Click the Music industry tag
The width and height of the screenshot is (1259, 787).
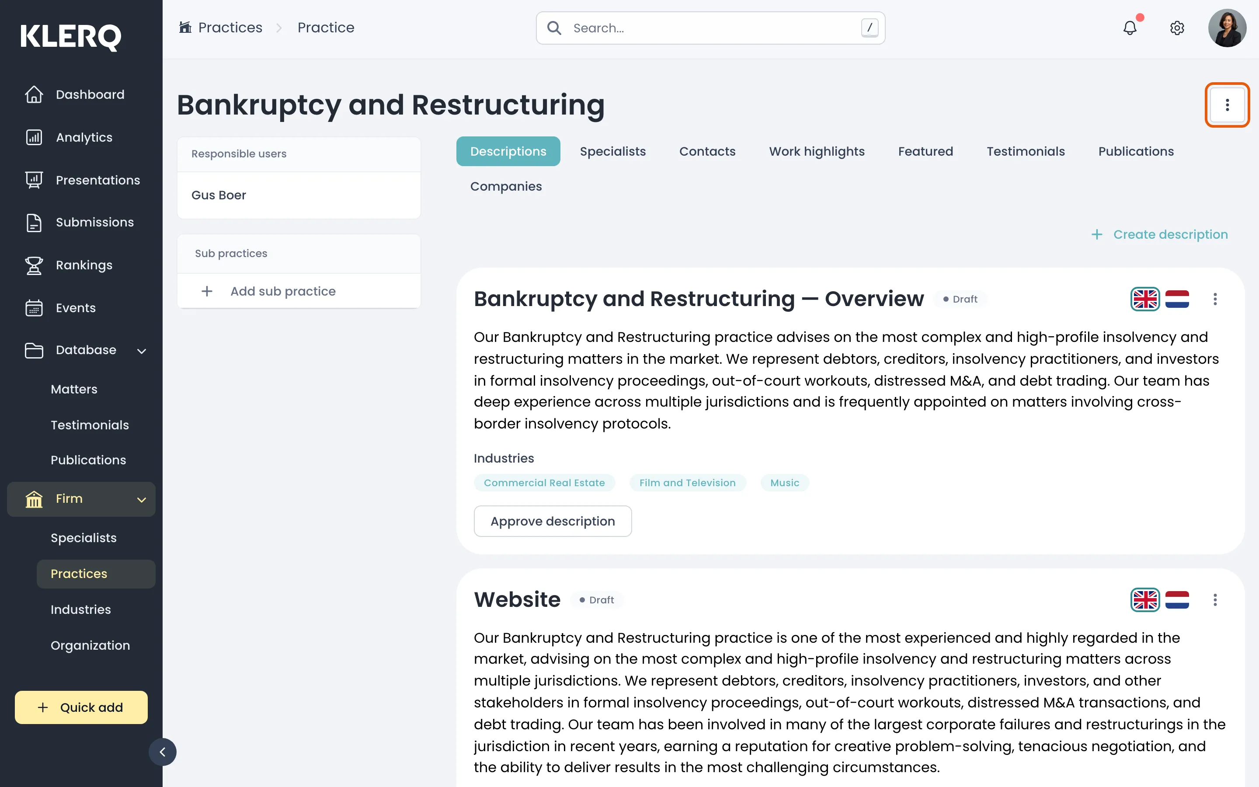[x=785, y=483]
